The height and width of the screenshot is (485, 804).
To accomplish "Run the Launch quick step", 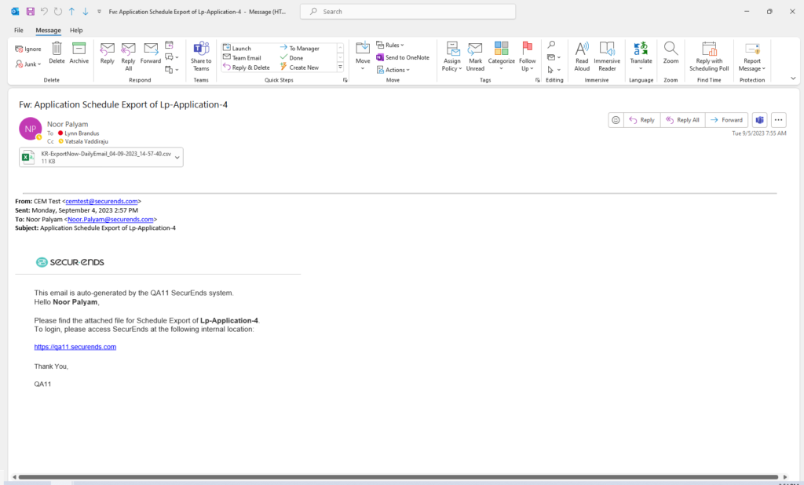I will pyautogui.click(x=237, y=48).
